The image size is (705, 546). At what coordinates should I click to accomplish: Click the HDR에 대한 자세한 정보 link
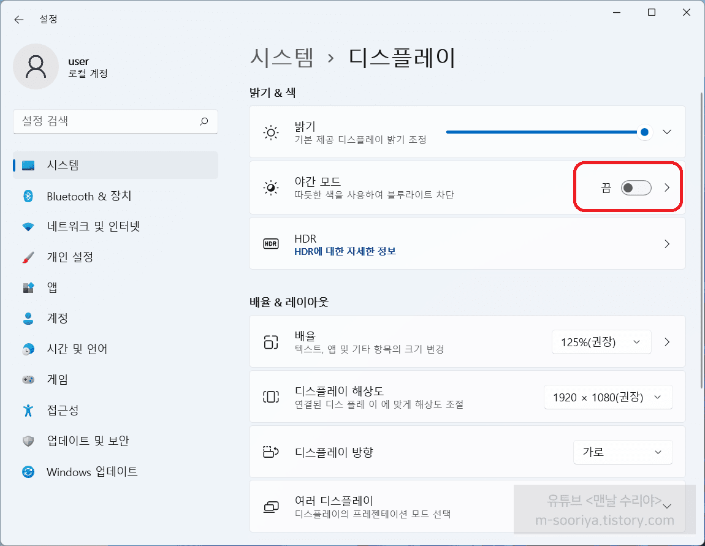(345, 251)
